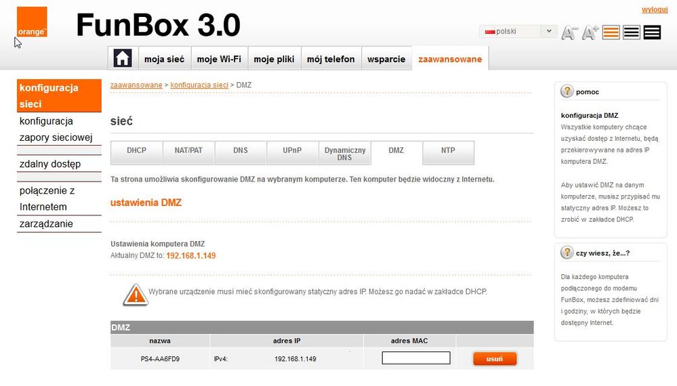
Task: Click the zaawansowane breadcrumb link
Action: [x=136, y=85]
